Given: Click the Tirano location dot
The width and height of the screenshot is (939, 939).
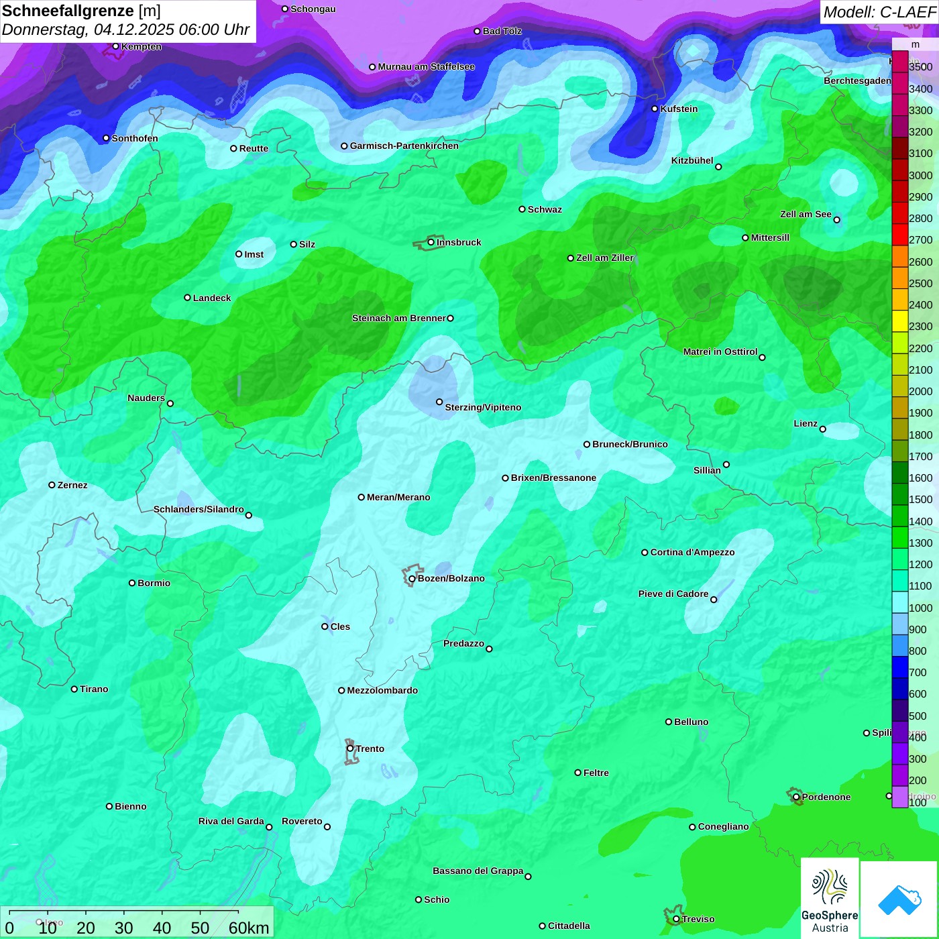Looking at the screenshot, I should [x=74, y=689].
